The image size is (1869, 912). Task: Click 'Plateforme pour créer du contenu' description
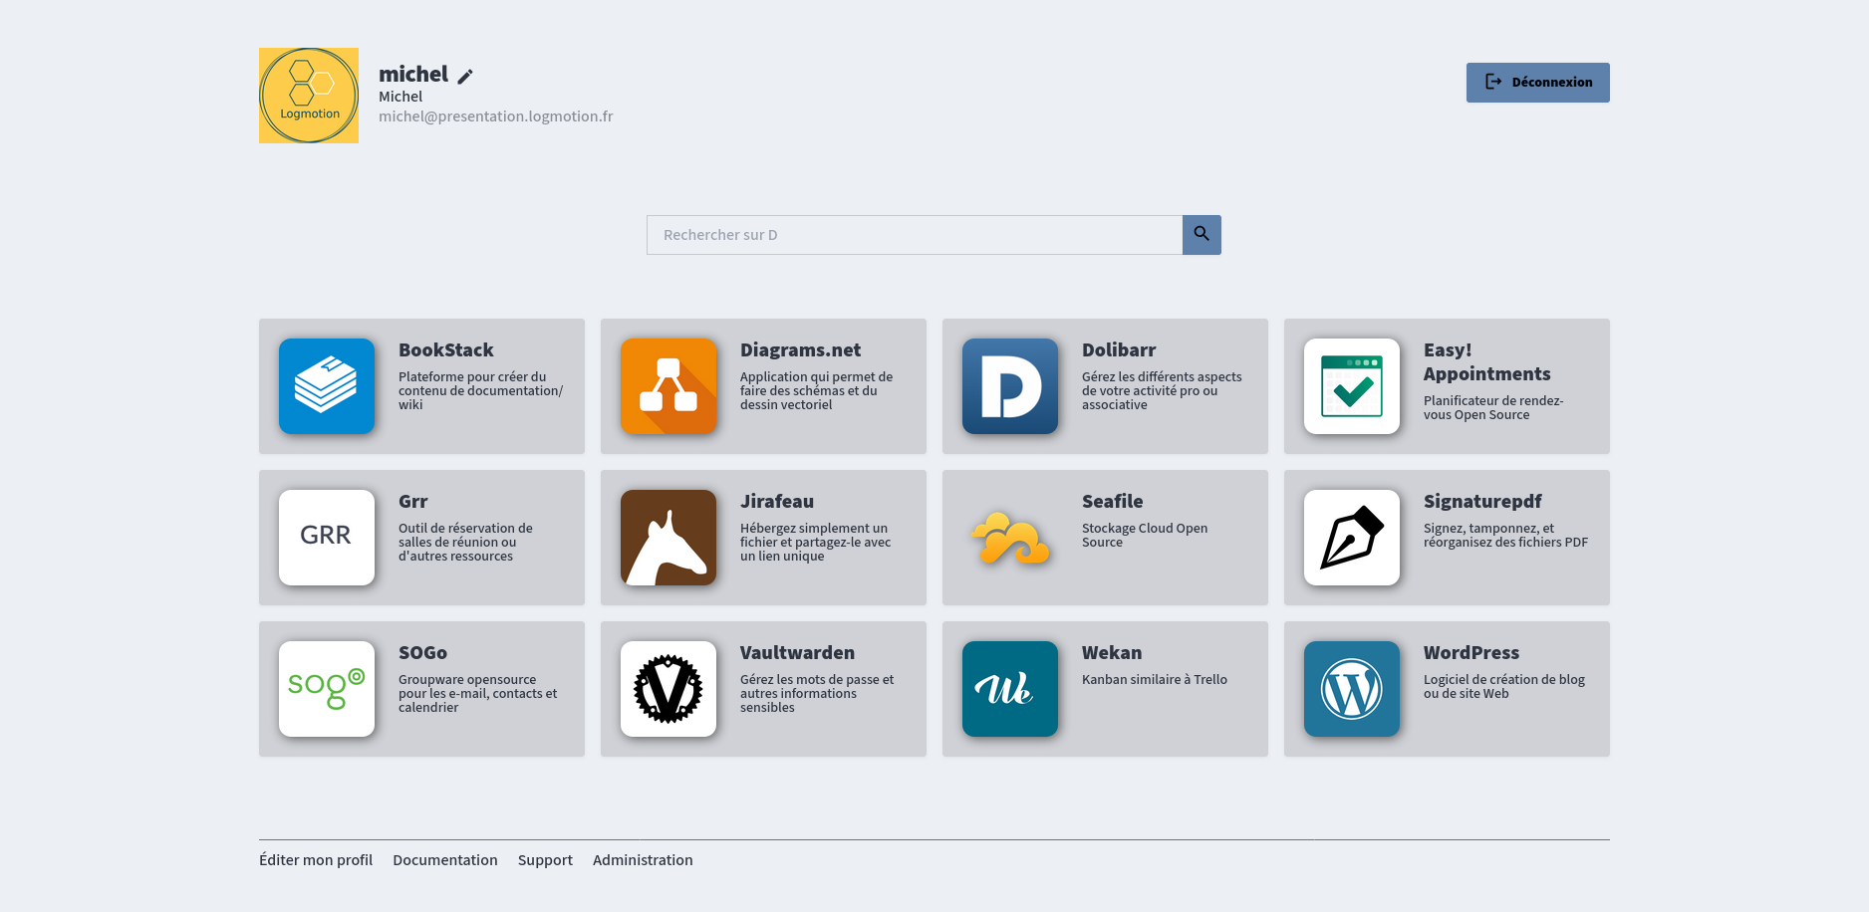pos(480,391)
